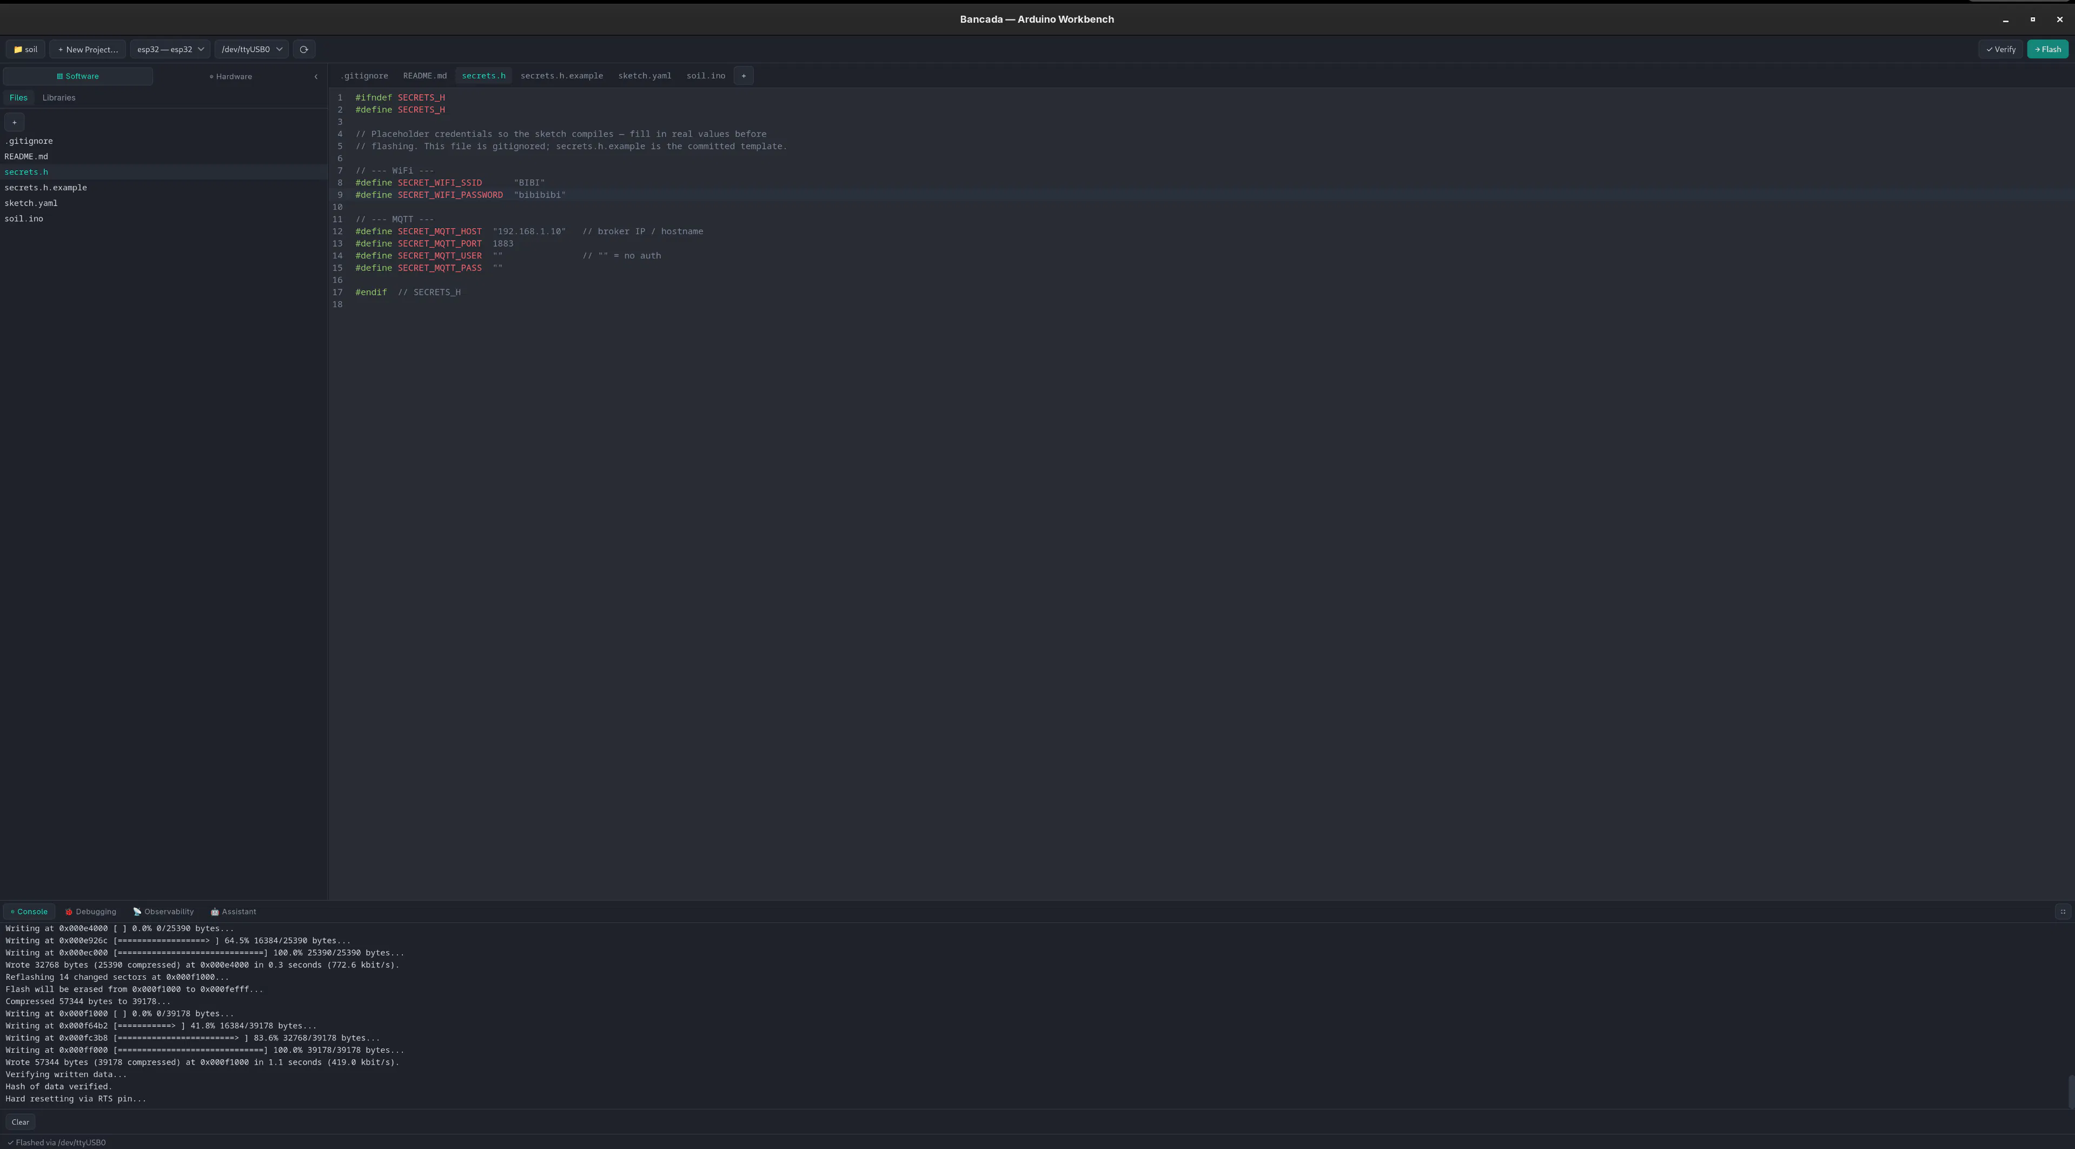Open .gitignore in the file list

(x=163, y=141)
